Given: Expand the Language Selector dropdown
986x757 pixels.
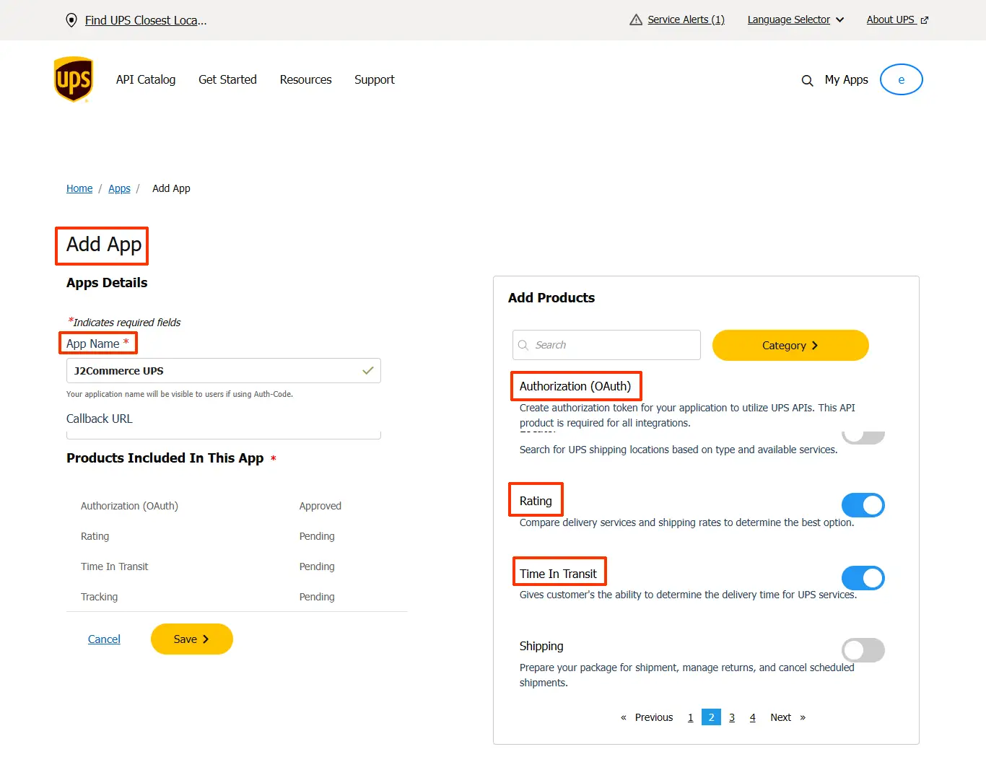Looking at the screenshot, I should tap(795, 19).
